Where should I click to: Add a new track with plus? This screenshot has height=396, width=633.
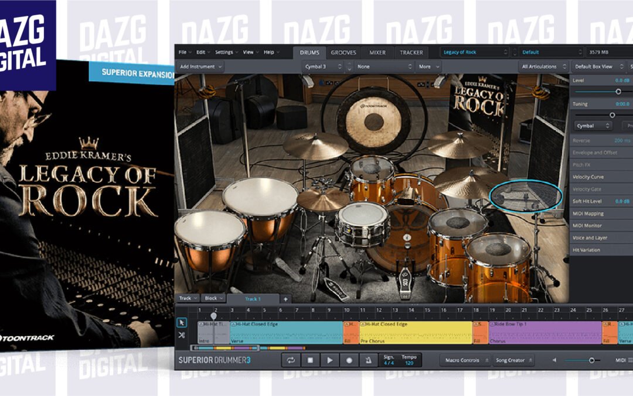[285, 299]
